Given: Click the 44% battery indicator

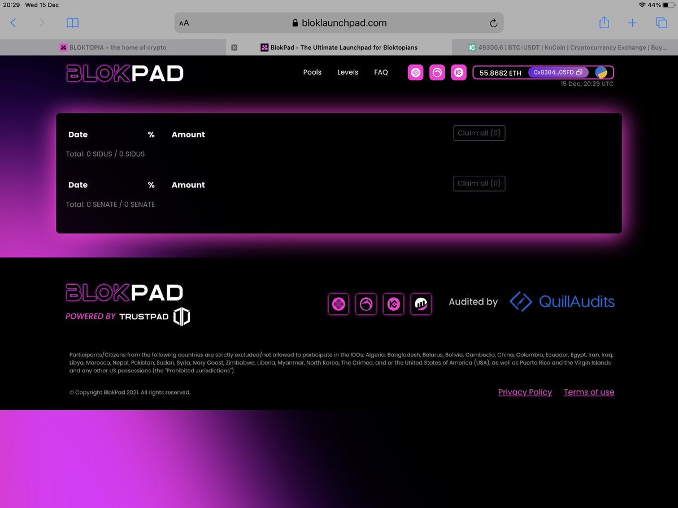Looking at the screenshot, I should [x=661, y=5].
